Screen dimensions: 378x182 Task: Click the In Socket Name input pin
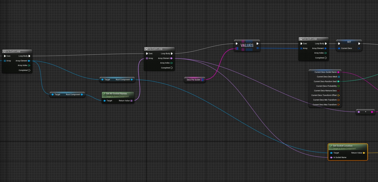(332, 157)
